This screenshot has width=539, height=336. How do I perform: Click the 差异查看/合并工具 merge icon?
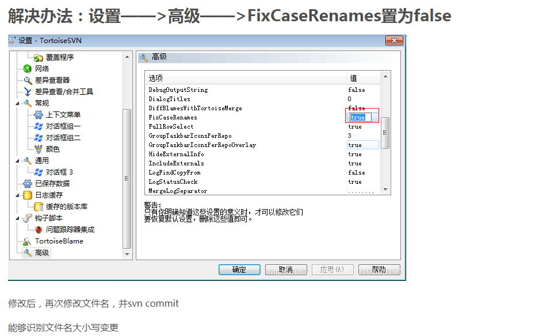point(28,92)
